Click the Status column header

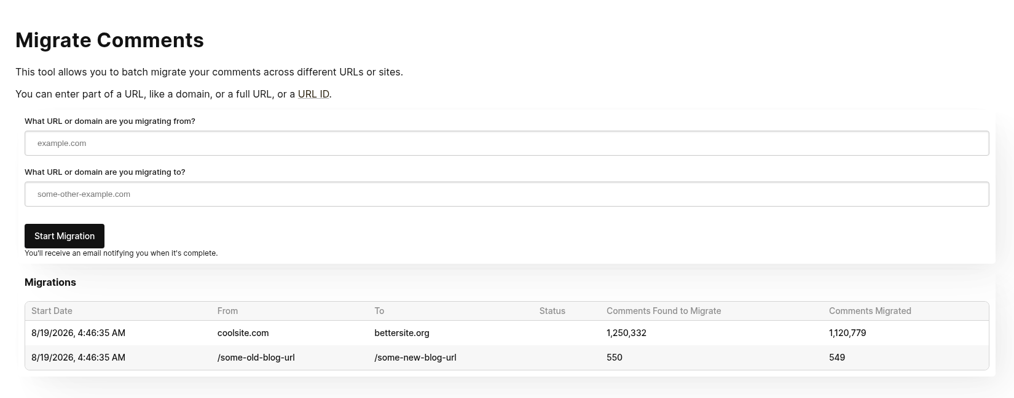pyautogui.click(x=552, y=311)
